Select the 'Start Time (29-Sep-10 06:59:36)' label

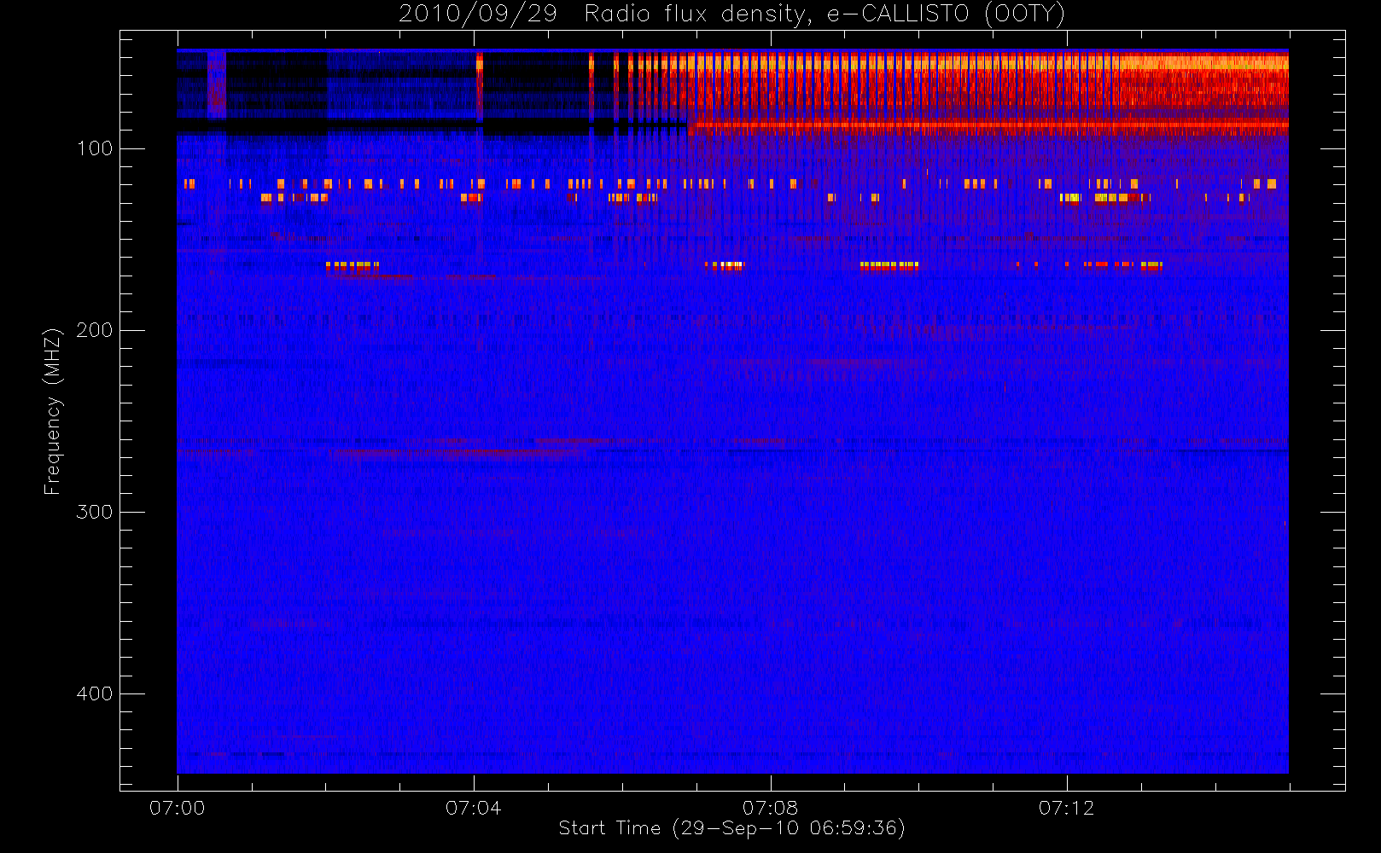point(732,828)
